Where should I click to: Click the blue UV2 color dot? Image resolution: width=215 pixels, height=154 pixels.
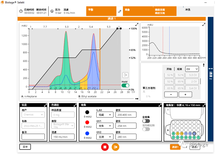point(87,133)
